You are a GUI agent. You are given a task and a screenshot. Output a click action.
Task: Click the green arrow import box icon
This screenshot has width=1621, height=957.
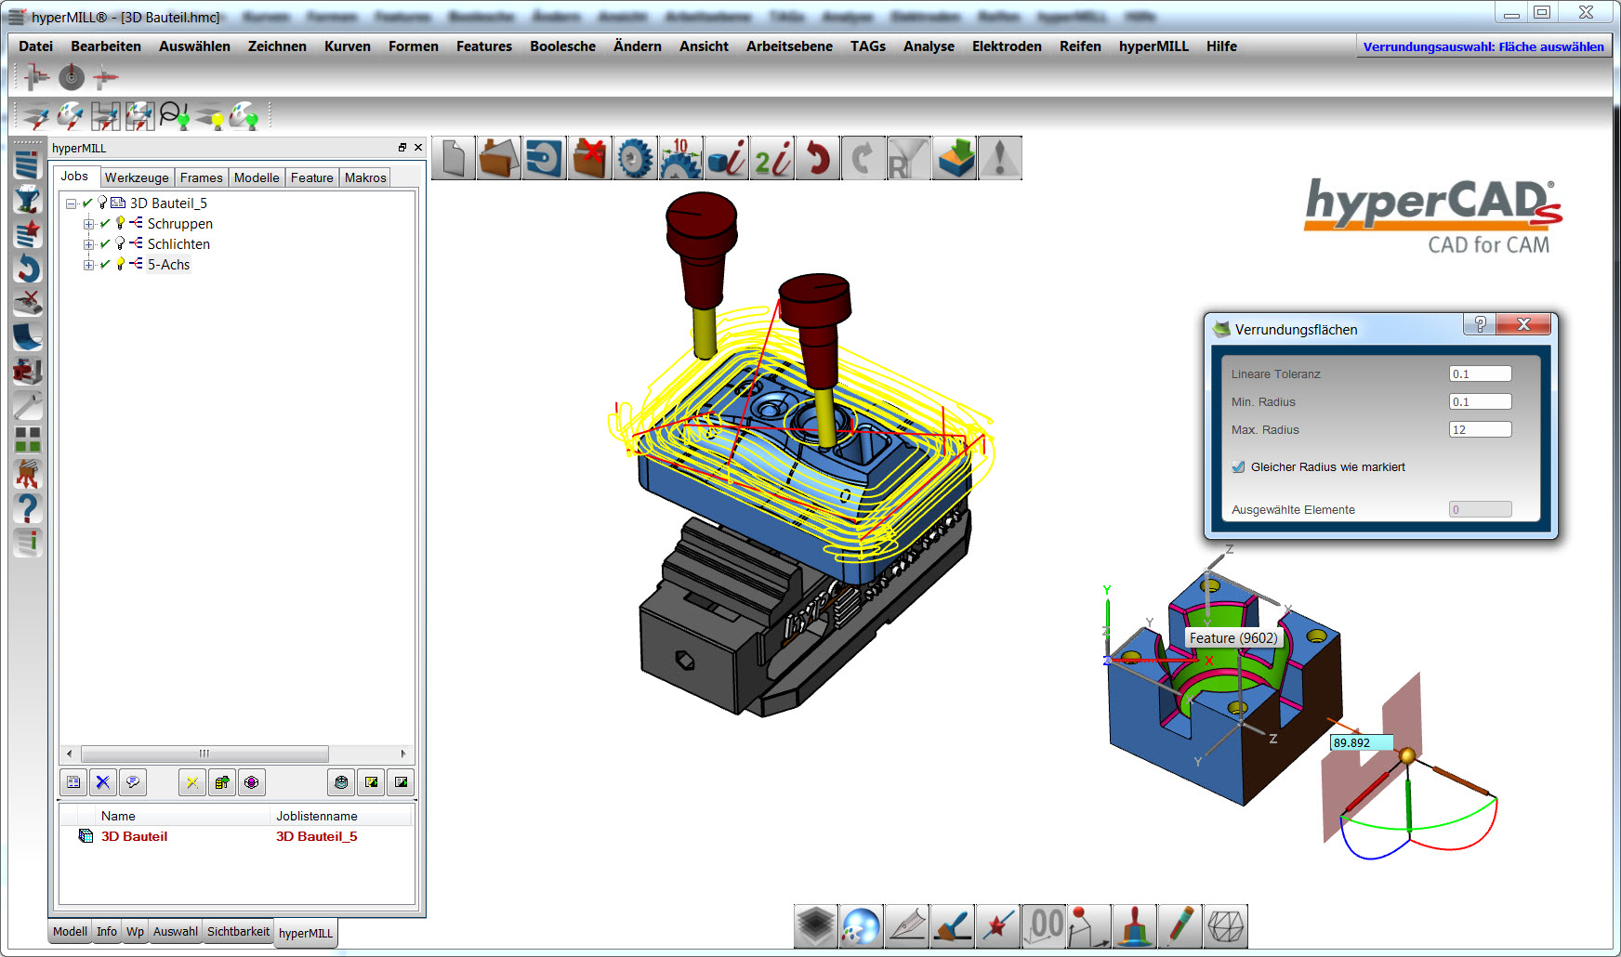click(x=955, y=158)
